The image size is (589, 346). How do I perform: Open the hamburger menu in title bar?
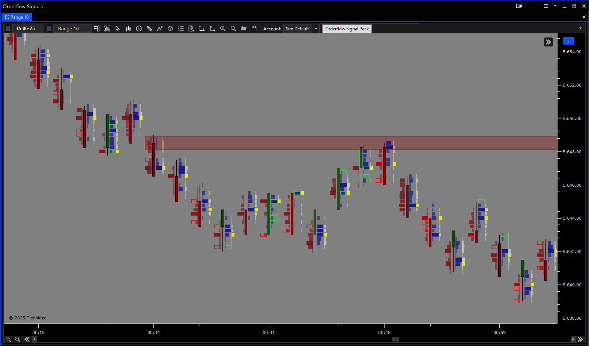point(546,6)
